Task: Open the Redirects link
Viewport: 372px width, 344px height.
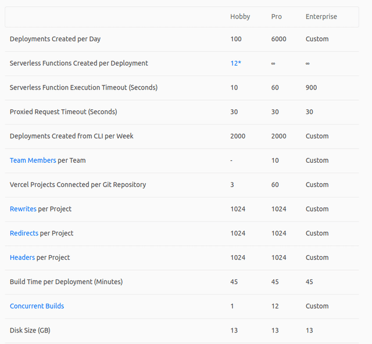Action: [24, 233]
